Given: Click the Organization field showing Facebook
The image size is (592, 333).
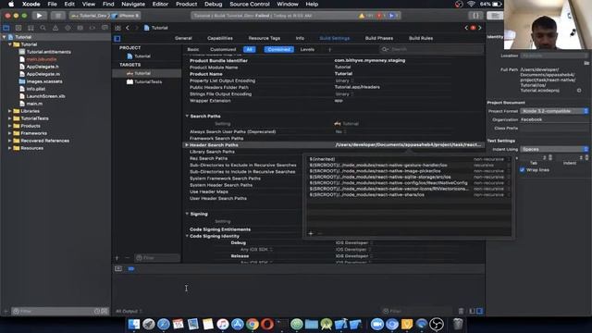Looking at the screenshot, I should point(554,119).
